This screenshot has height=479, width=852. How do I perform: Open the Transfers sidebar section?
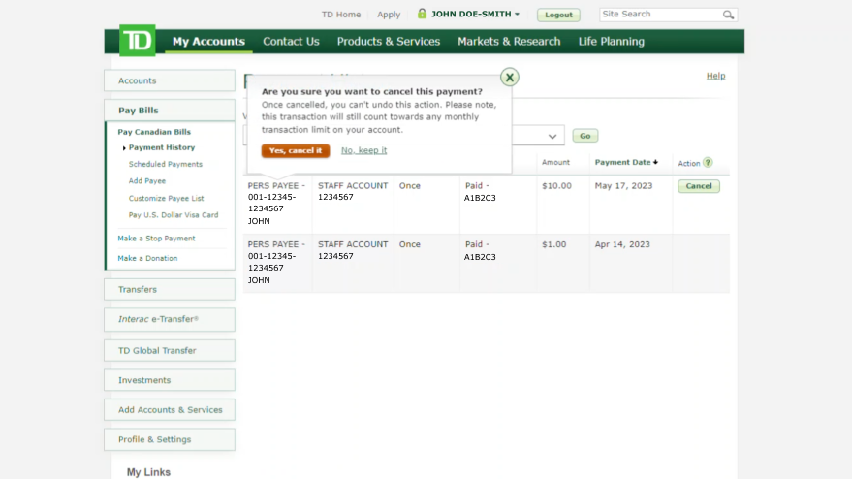170,289
